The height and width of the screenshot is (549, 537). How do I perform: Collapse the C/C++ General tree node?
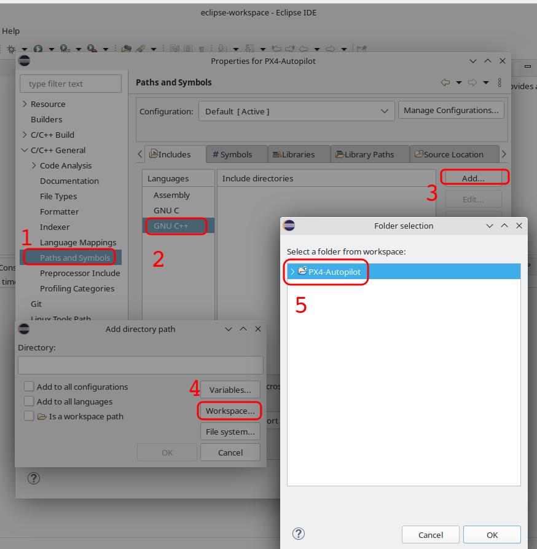click(x=25, y=150)
